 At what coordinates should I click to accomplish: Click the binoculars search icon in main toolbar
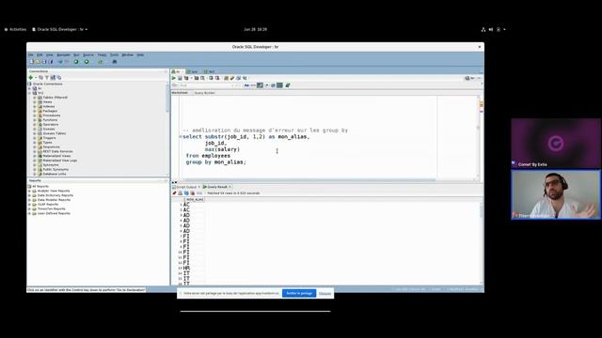pos(115,62)
